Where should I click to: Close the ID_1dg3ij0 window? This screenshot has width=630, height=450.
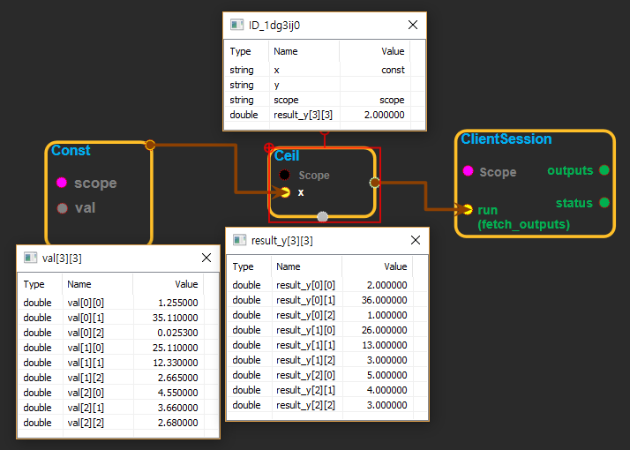pos(412,26)
